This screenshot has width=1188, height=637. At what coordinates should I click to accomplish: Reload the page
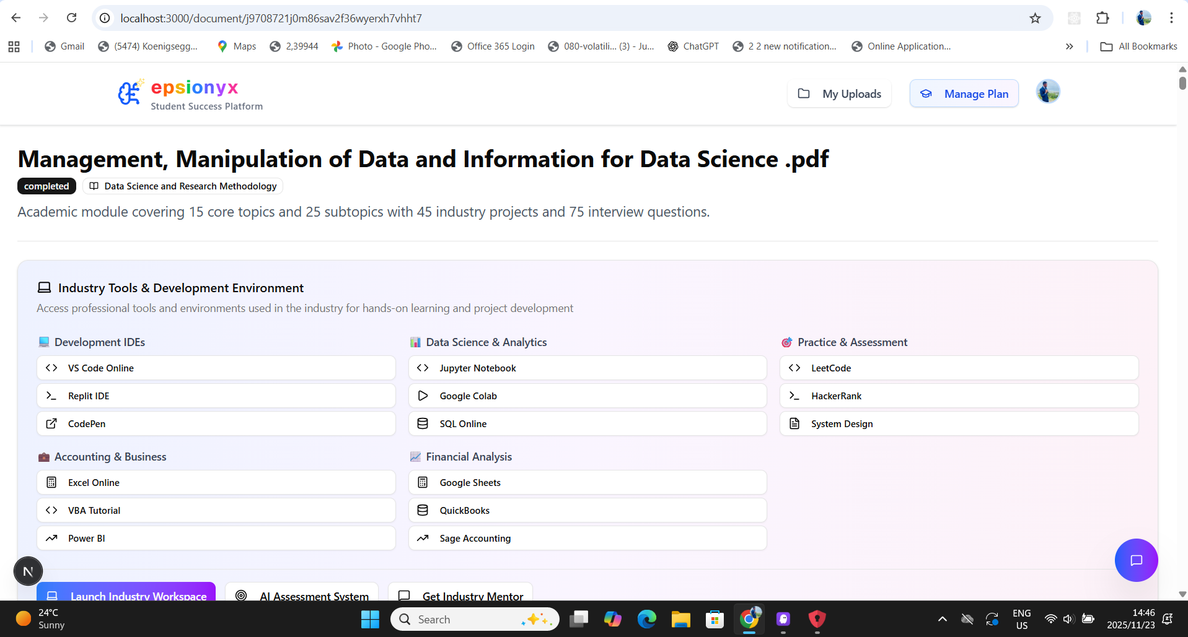72,18
